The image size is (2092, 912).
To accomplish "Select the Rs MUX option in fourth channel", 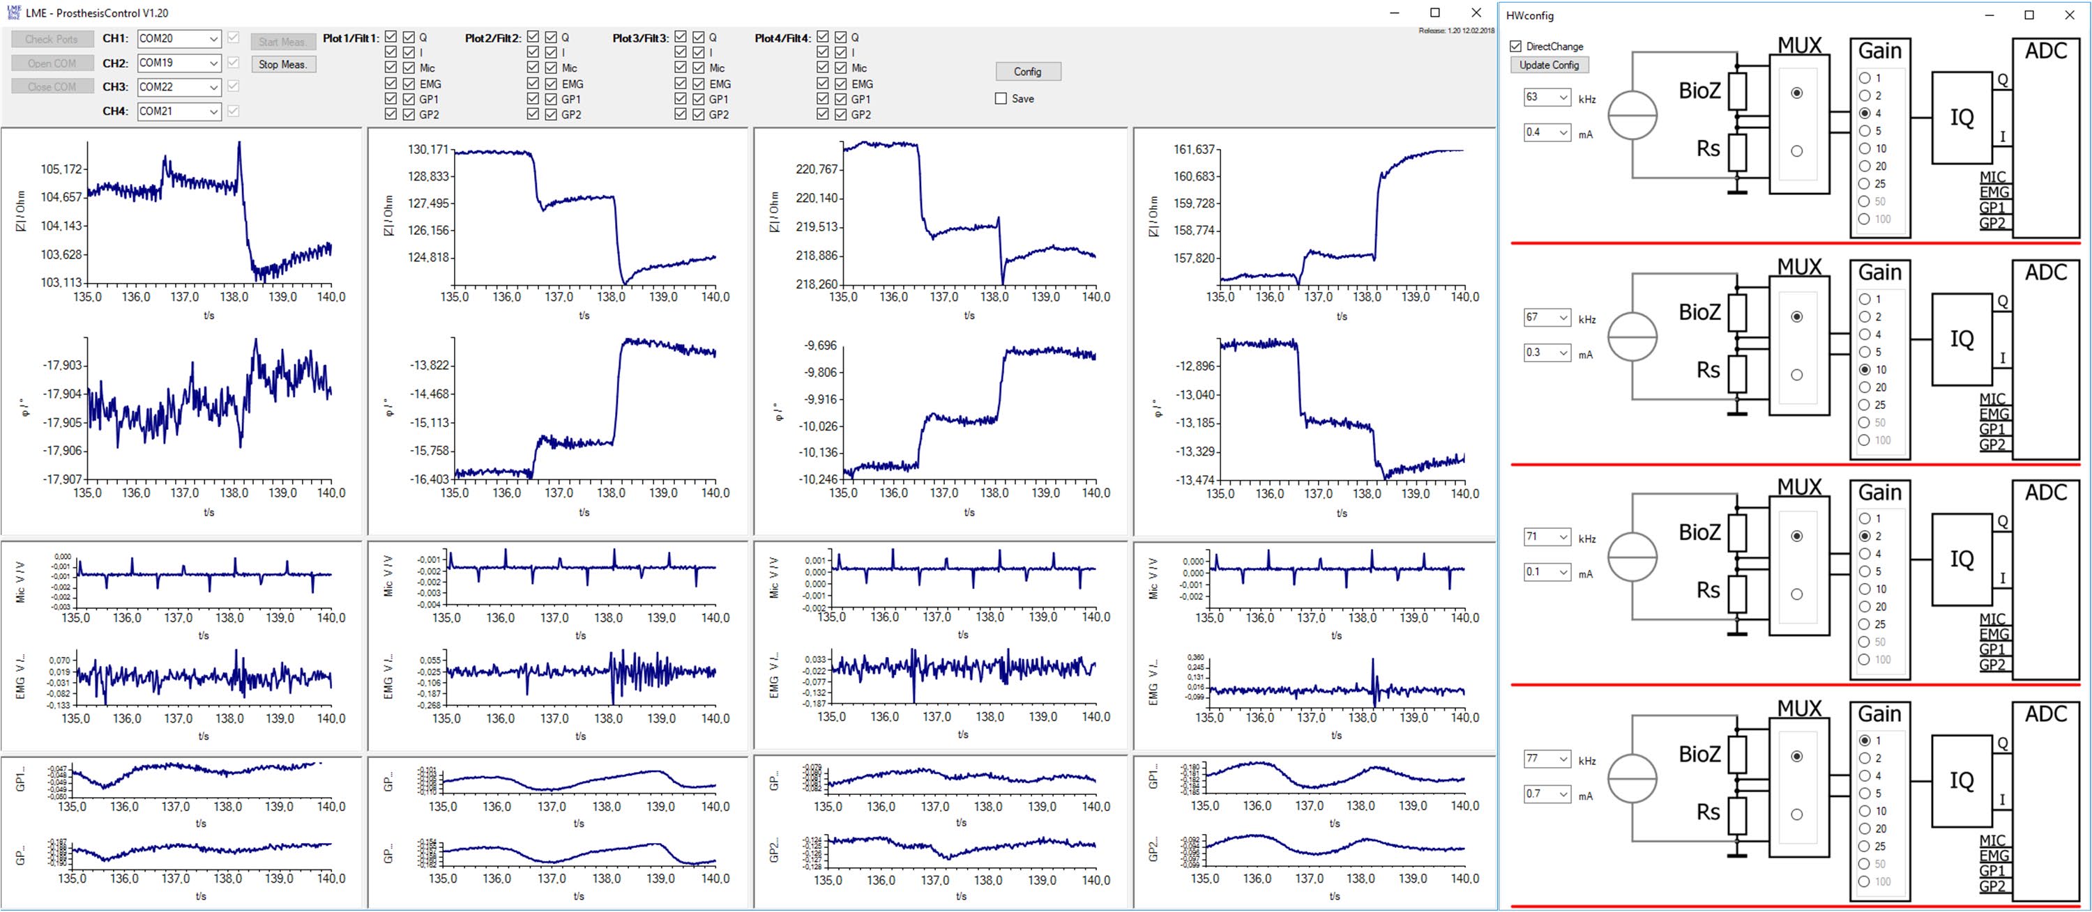I will pyautogui.click(x=1796, y=814).
